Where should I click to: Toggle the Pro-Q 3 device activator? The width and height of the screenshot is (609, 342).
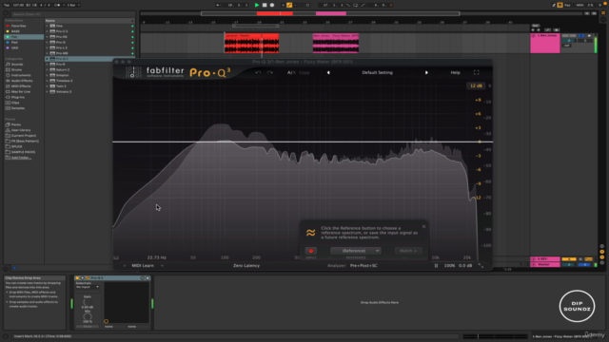77,278
